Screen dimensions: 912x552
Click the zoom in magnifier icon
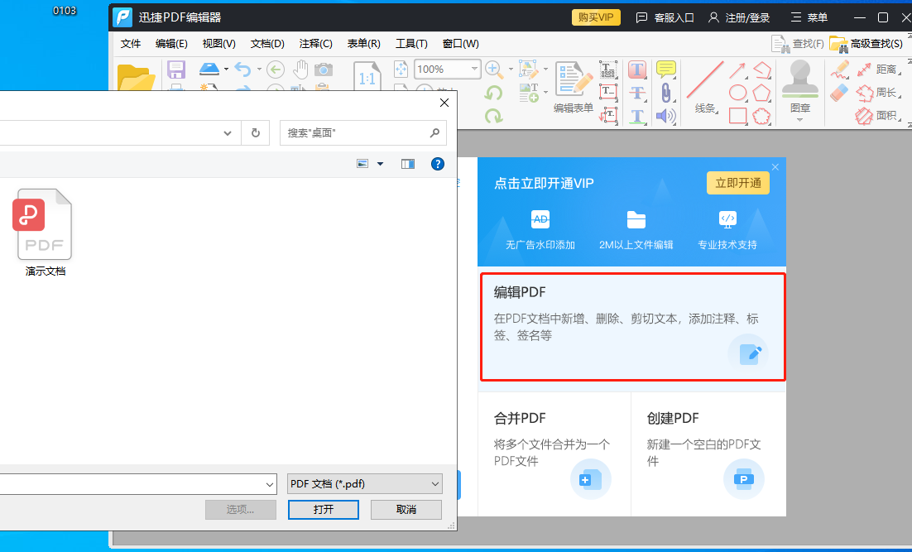click(x=494, y=70)
